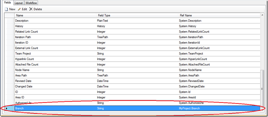Switch to the Fields tab
The height and width of the screenshot is (117, 268).
(x=7, y=3)
